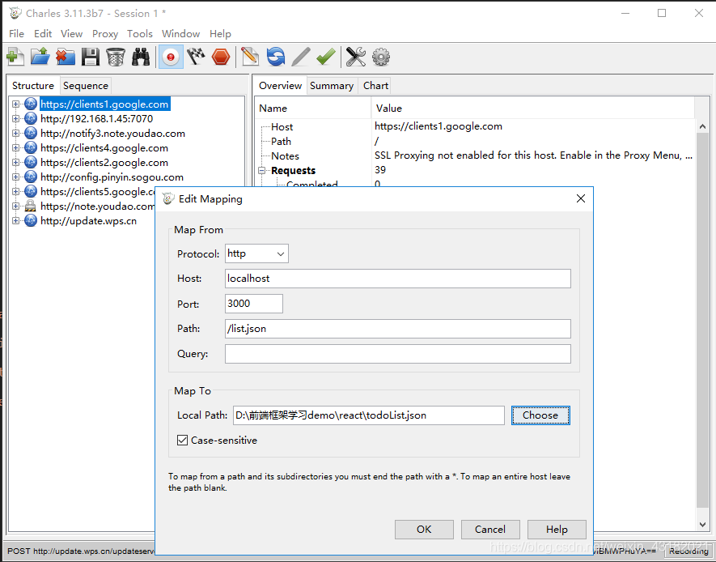Click padlock icon beside https://note.youdao.com
Viewport: 716px width, 562px height.
31,206
